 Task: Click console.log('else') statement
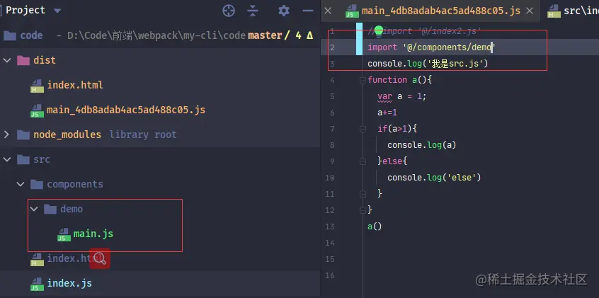434,177
